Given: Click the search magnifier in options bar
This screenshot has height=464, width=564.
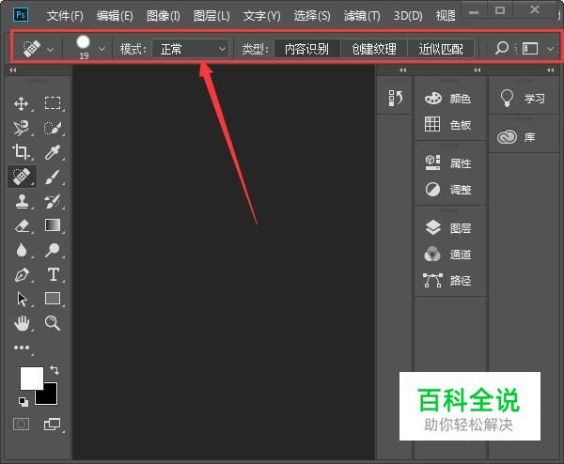Looking at the screenshot, I should (x=501, y=48).
